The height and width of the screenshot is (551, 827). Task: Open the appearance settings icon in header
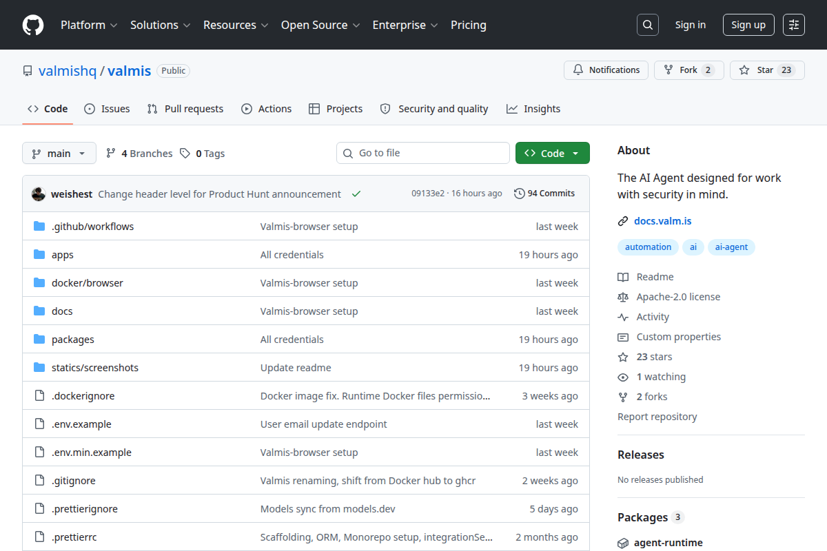click(794, 25)
